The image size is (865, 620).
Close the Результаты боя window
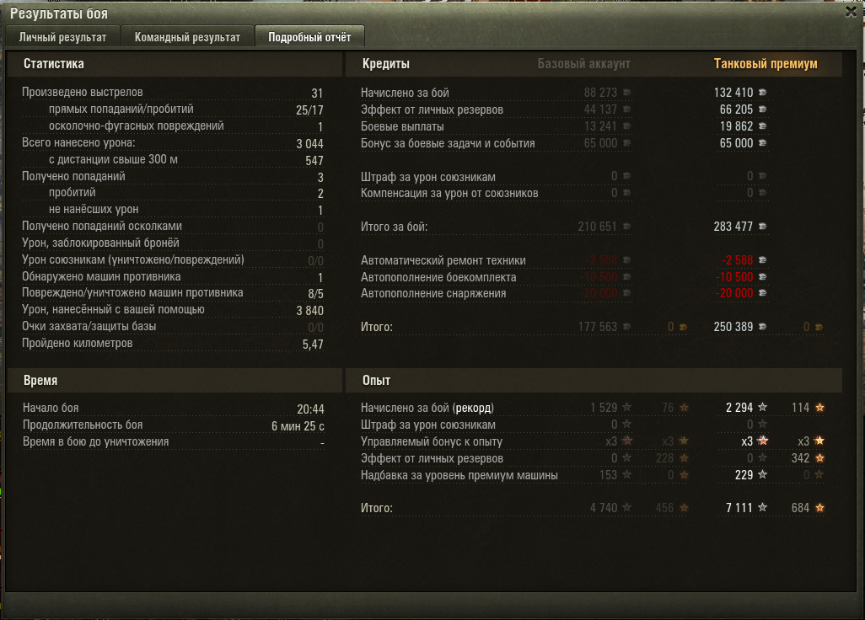click(852, 12)
